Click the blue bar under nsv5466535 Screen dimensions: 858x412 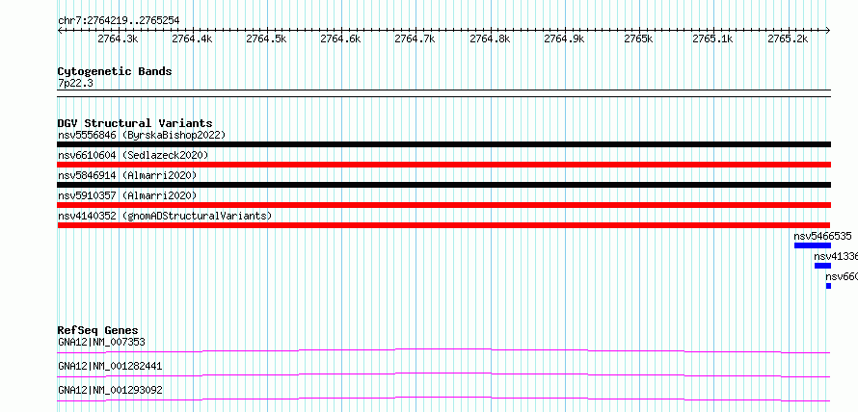click(813, 245)
